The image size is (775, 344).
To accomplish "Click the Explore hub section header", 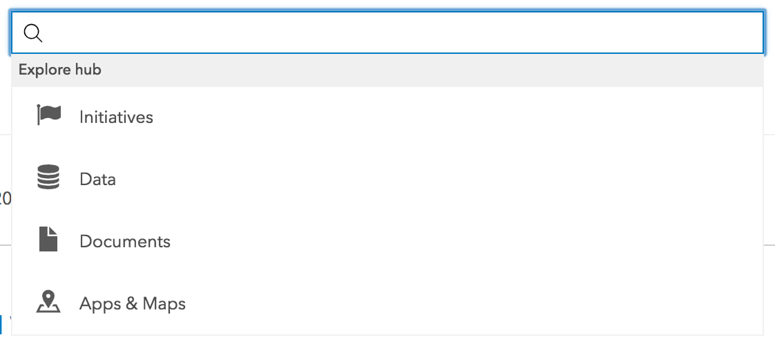I will [x=60, y=70].
